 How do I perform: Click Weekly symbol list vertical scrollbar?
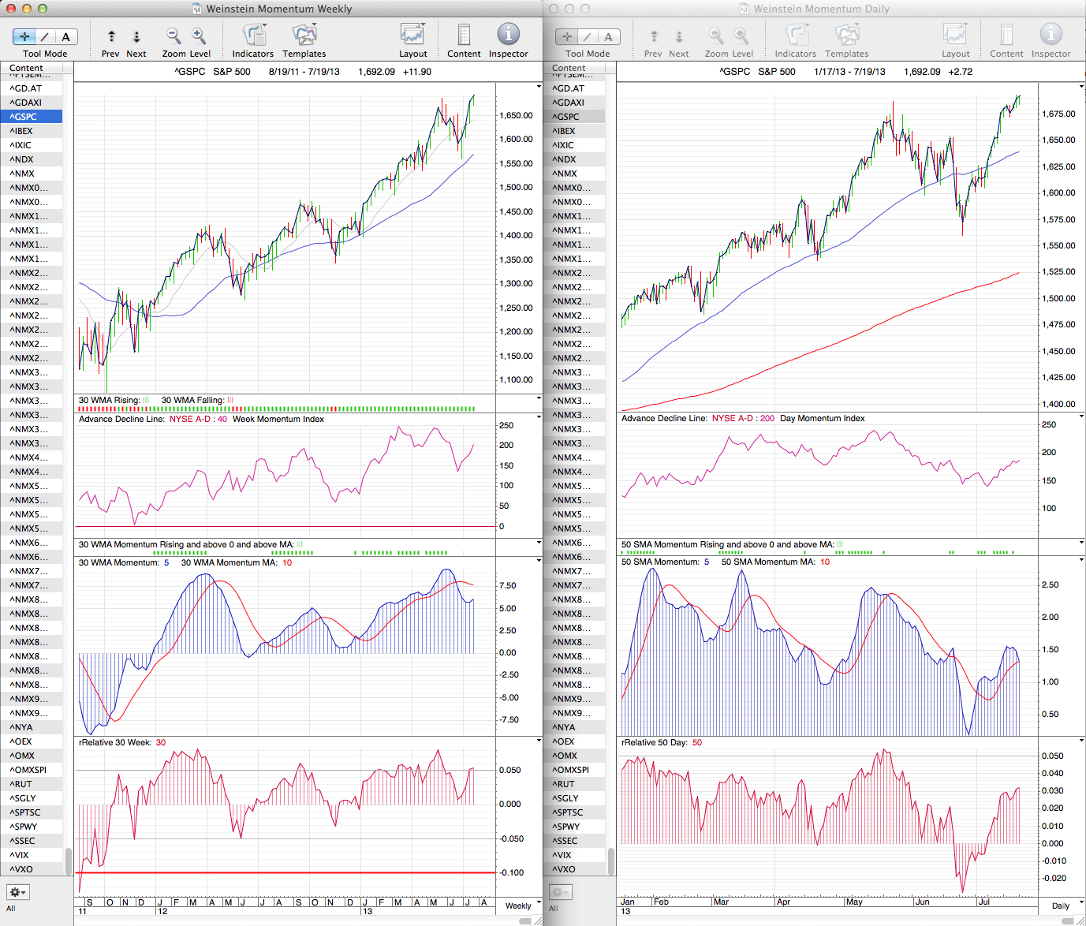69,861
